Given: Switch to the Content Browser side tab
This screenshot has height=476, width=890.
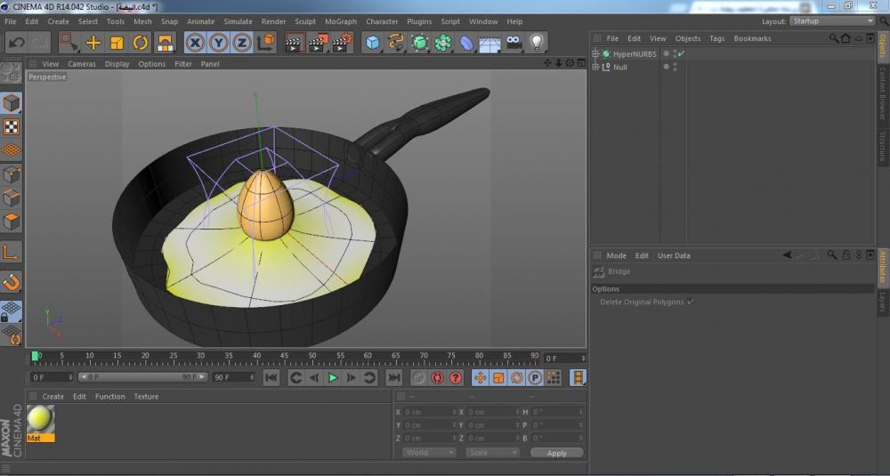Looking at the screenshot, I should [x=883, y=93].
